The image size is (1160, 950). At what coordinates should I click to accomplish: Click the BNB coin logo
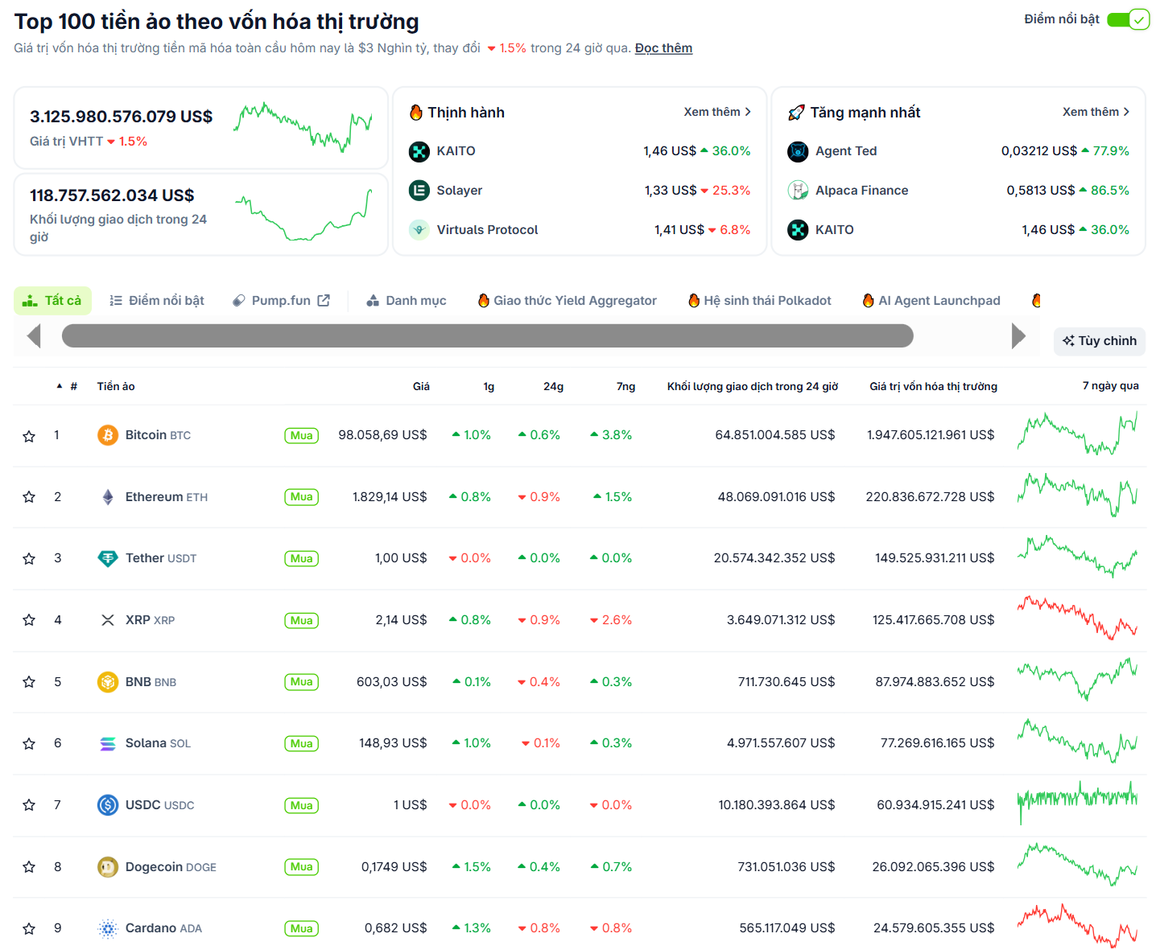click(108, 682)
